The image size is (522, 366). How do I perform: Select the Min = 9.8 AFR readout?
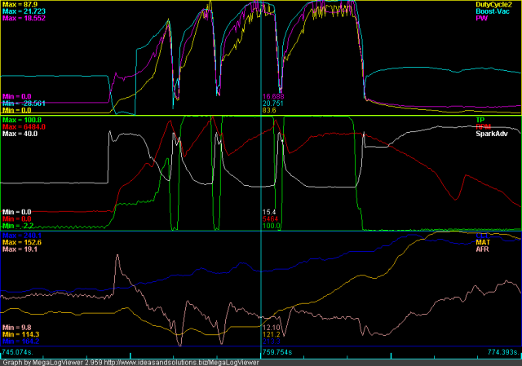20,326
